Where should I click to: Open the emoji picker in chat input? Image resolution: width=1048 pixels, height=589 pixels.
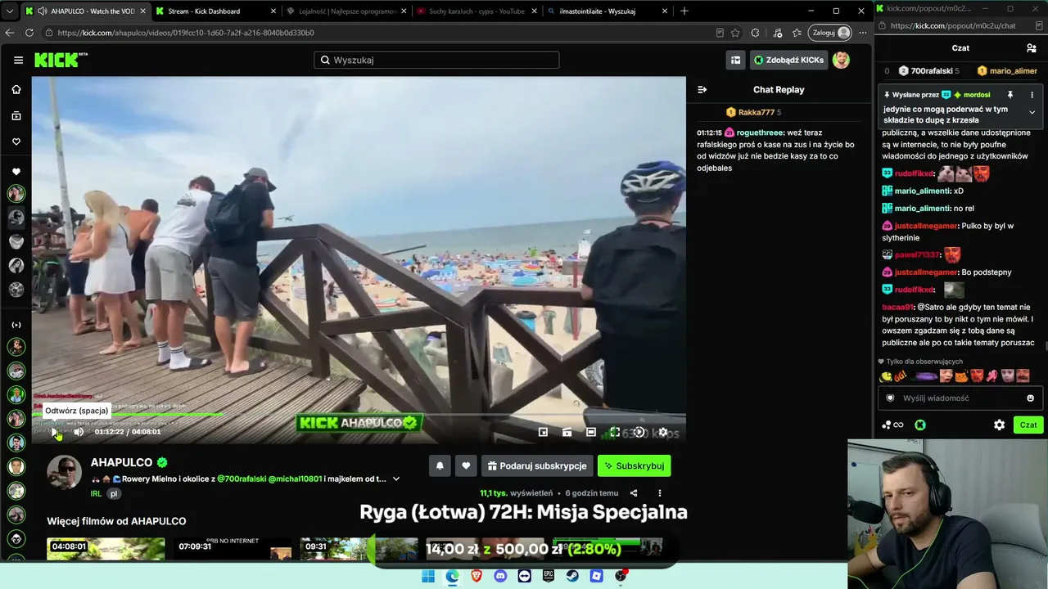pyautogui.click(x=1030, y=398)
